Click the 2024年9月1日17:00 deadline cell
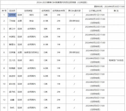Viewport: 126px width, 111px height. [x=95, y=15]
